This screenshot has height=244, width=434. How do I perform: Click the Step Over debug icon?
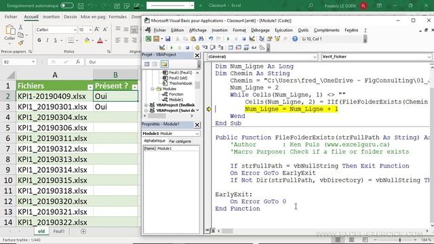pos(212,47)
